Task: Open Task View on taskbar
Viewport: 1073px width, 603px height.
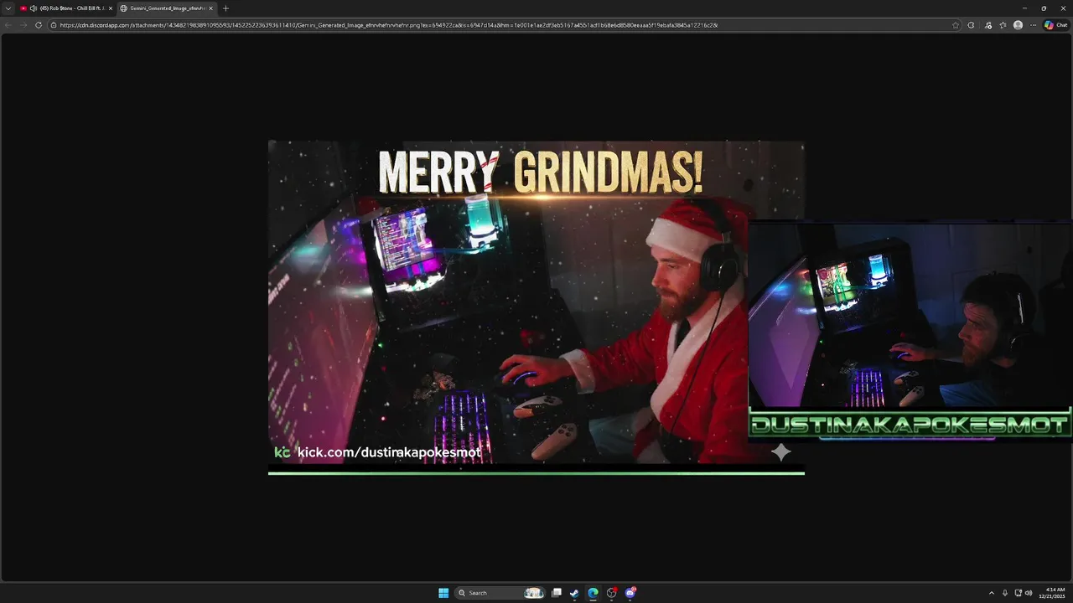Action: pyautogui.click(x=556, y=593)
